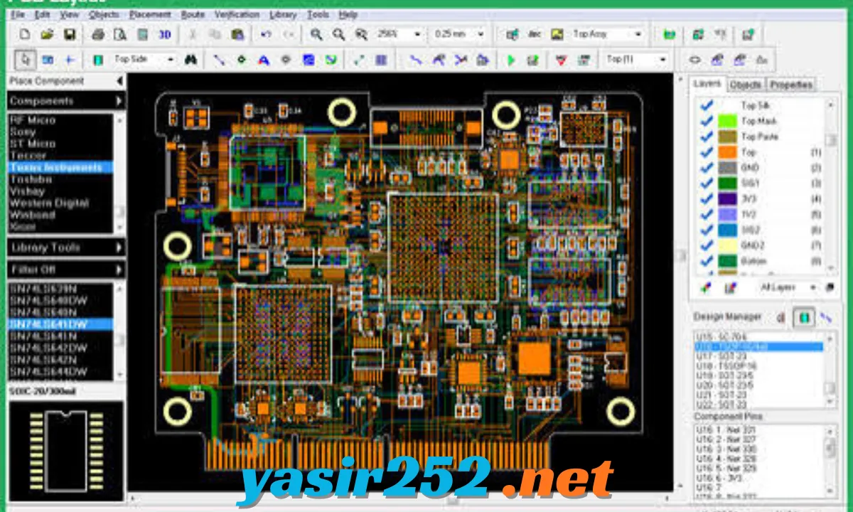The height and width of the screenshot is (512, 853).
Task: Toggle the Top Paste layer checkmark
Action: (707, 137)
